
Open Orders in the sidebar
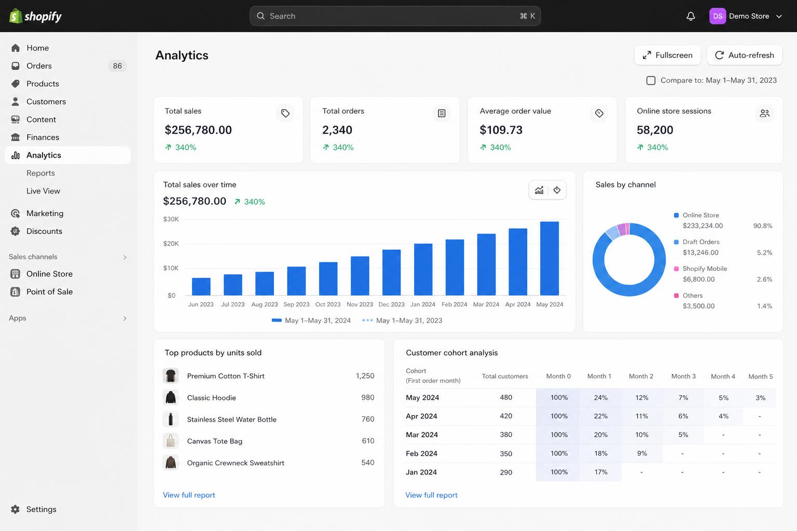coord(67,66)
